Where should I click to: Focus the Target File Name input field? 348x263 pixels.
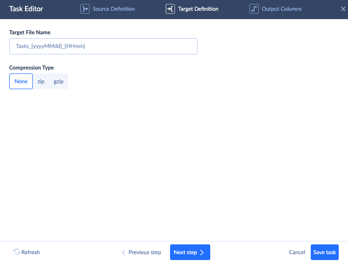(x=103, y=47)
